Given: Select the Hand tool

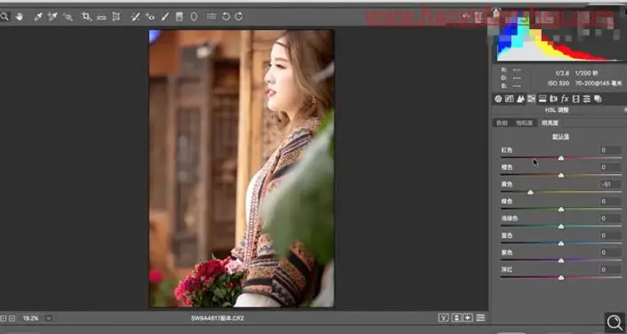Looking at the screenshot, I should pos(19,16).
